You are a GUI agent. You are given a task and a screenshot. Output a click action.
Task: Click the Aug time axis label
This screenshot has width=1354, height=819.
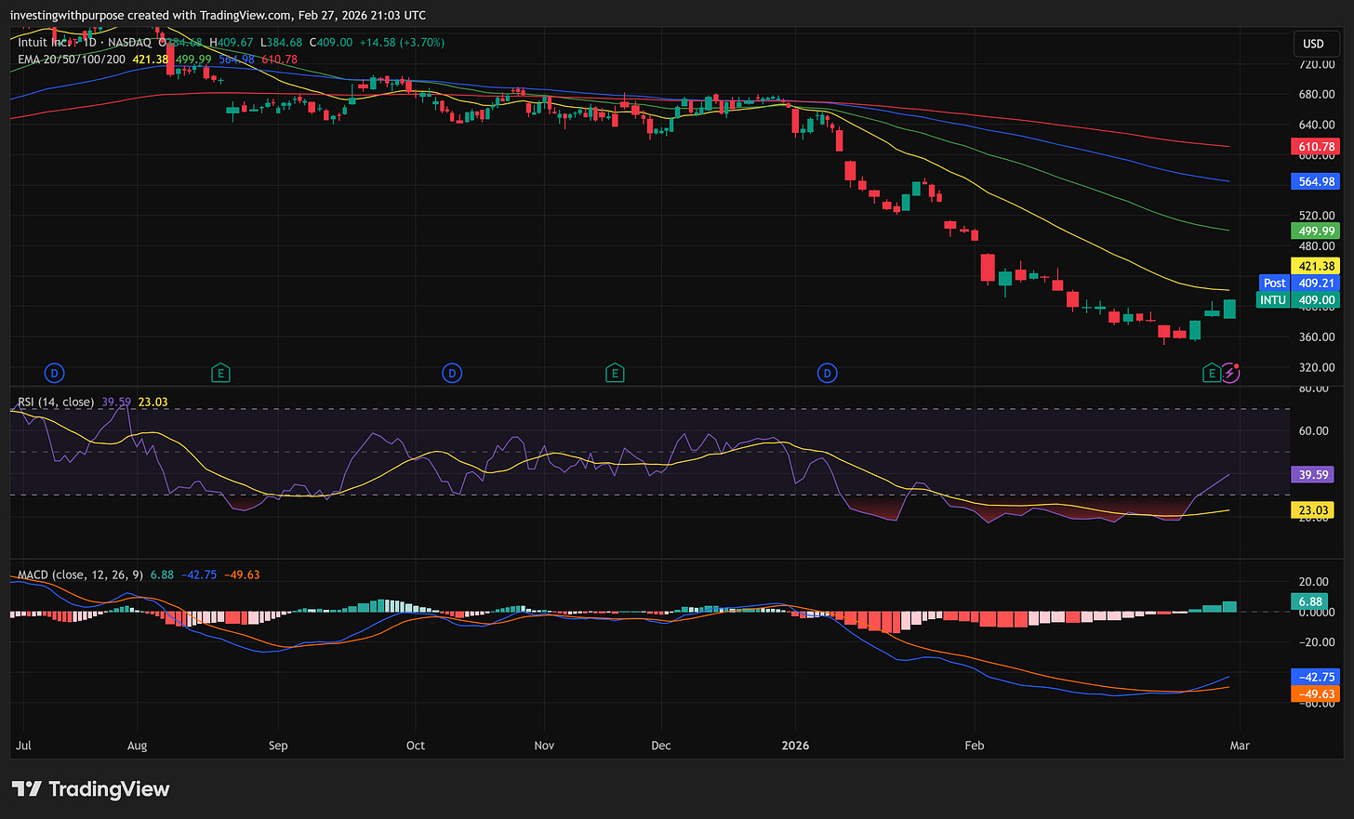point(138,746)
